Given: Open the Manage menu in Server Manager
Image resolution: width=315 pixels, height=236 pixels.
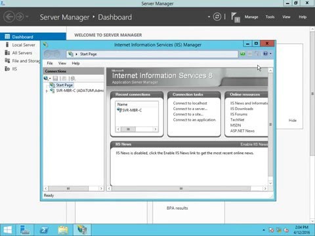Looking at the screenshot, I should coord(251,17).
